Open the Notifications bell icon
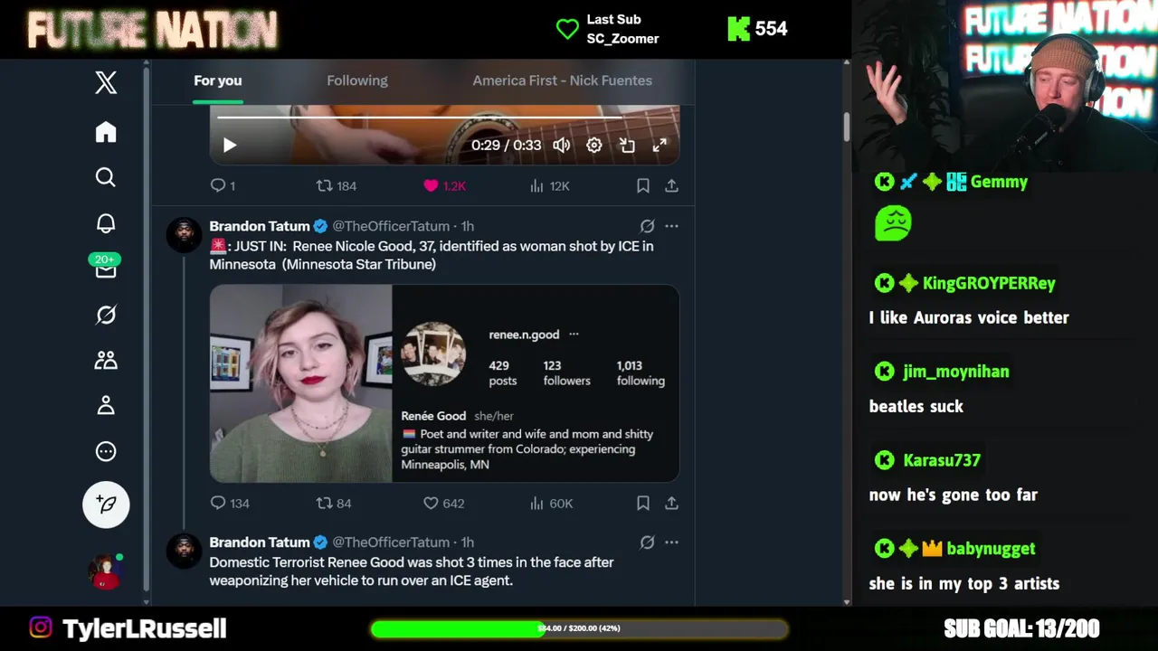1158x651 pixels. pyautogui.click(x=106, y=223)
